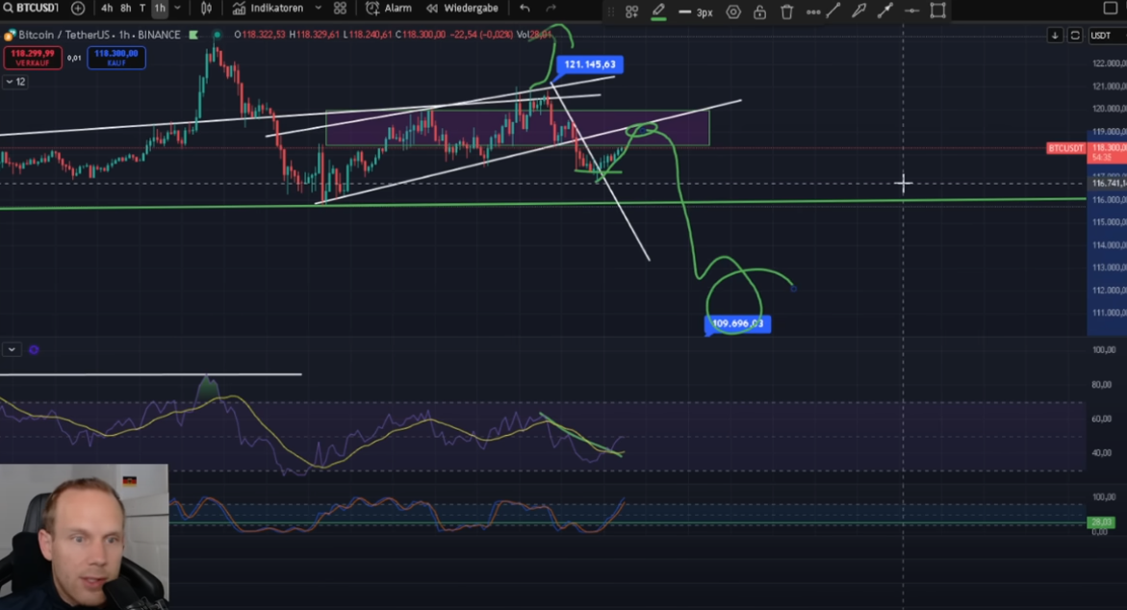Viewport: 1127px width, 610px height.
Task: Click the green 28,03 stochastic value label
Action: tap(1100, 522)
